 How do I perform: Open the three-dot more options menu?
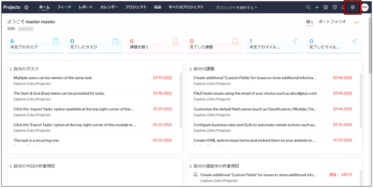point(356,22)
